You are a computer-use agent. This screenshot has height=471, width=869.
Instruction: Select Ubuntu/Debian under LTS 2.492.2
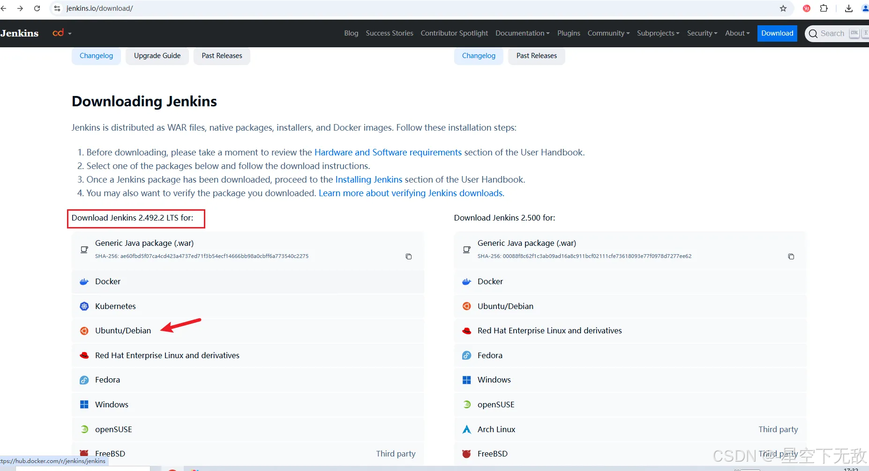click(x=248, y=331)
